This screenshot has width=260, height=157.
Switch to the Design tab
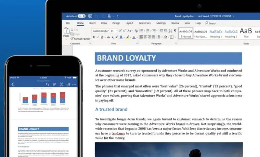pyautogui.click(x=116, y=23)
